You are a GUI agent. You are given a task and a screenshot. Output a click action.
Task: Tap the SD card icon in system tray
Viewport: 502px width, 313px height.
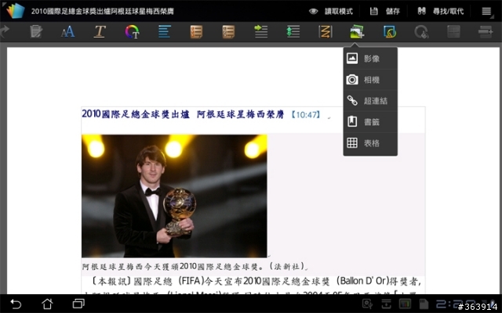pyautogui.click(x=424, y=304)
